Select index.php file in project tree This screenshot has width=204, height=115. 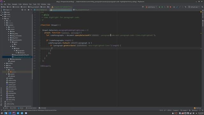[11, 96]
